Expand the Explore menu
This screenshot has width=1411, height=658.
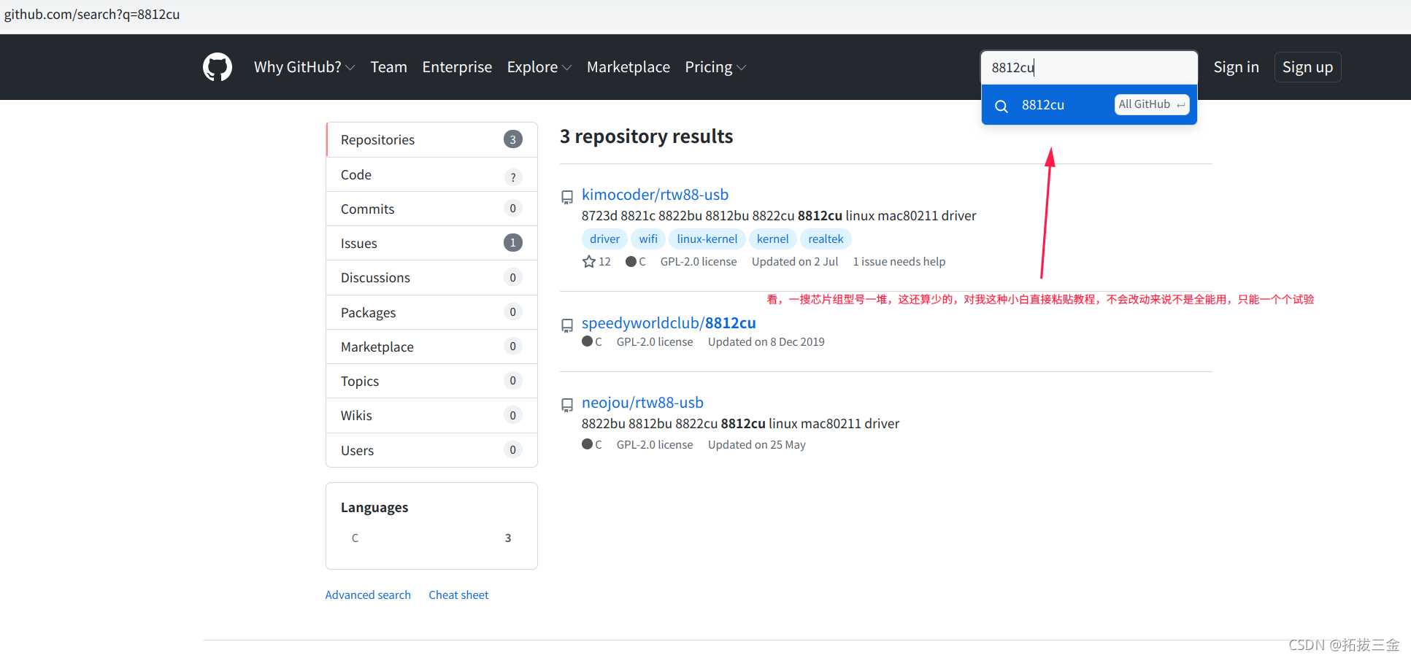point(539,67)
